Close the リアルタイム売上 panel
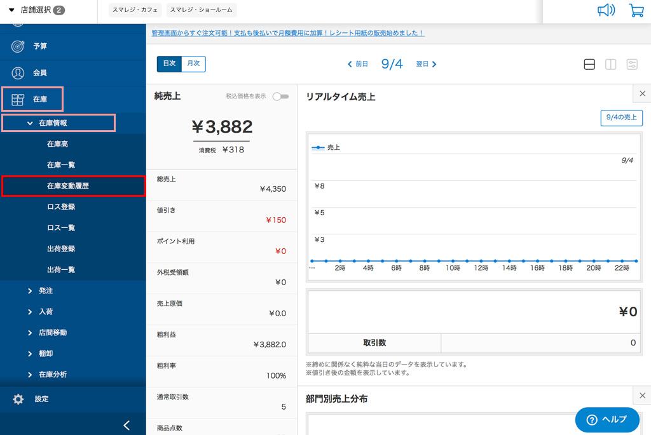Image resolution: width=651 pixels, height=435 pixels. 642,94
